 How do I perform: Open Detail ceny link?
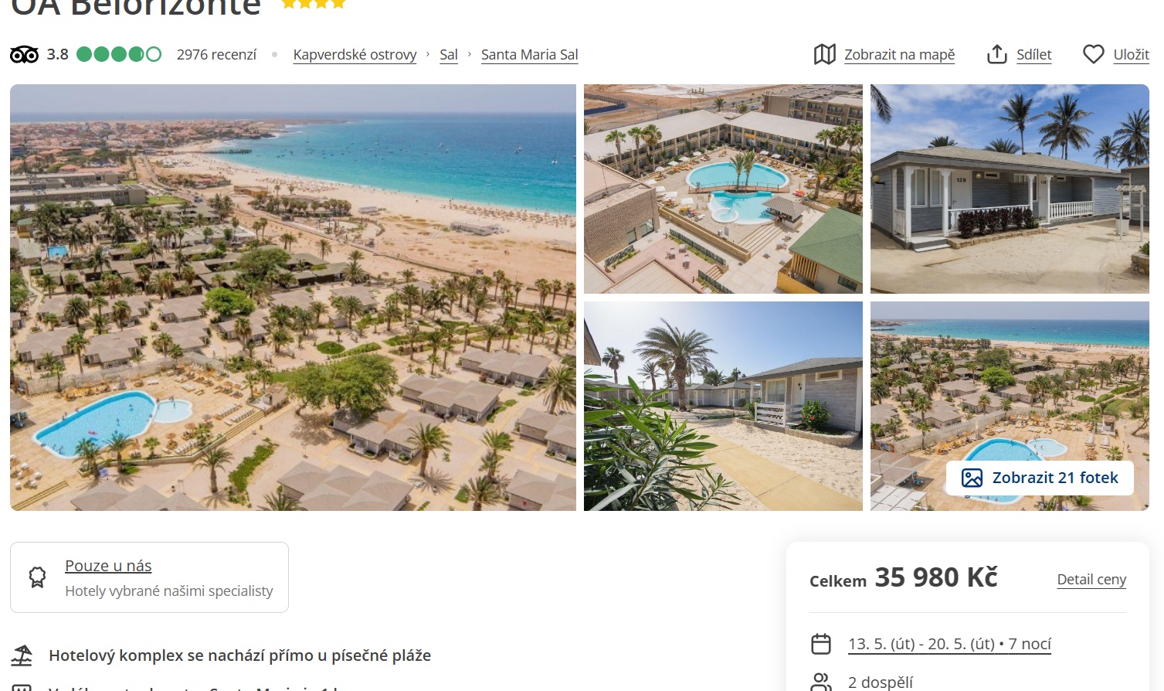coord(1091,580)
